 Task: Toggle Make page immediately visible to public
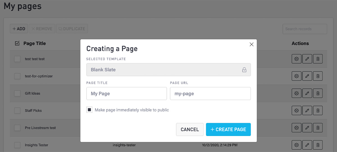(x=89, y=110)
